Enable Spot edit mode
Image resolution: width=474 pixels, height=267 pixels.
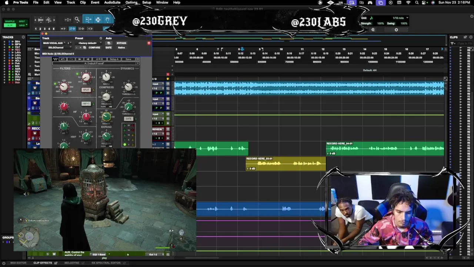coord(22,22)
